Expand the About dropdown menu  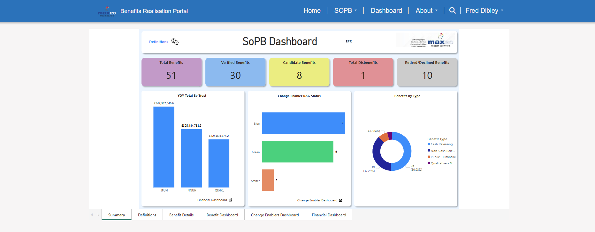click(426, 11)
